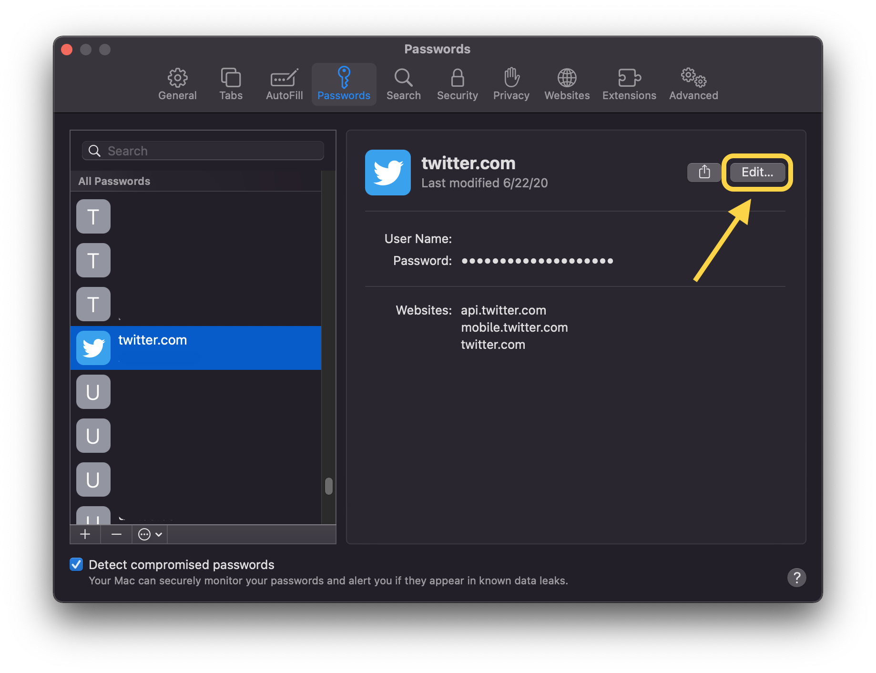This screenshot has height=673, width=876.
Task: Add a new password with plus button
Action: click(85, 534)
